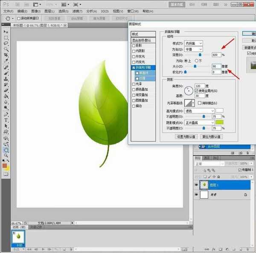Select the Crop tool

pyautogui.click(x=6, y=55)
